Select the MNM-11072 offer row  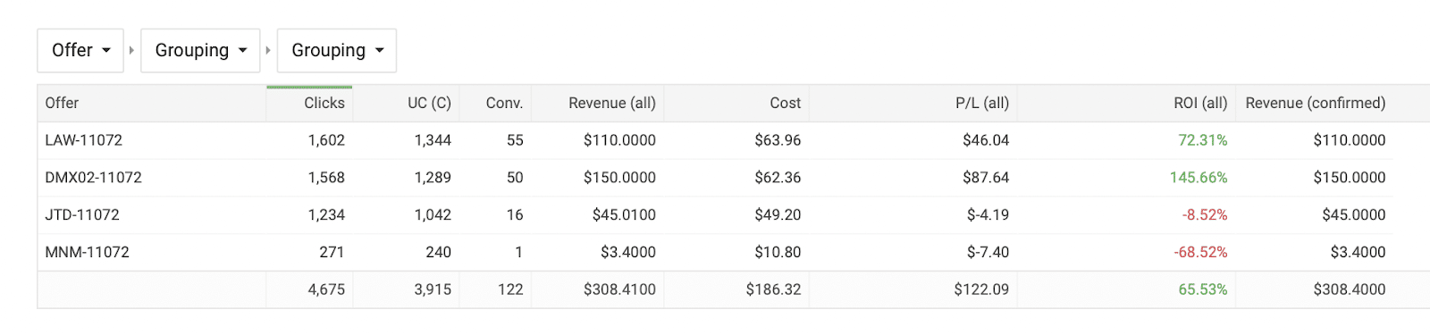(x=715, y=253)
